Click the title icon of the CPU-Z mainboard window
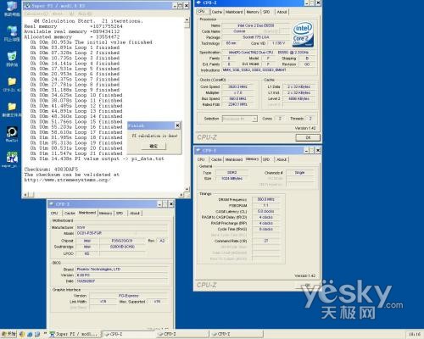Viewport: 424px width, 339px height. pyautogui.click(x=52, y=203)
